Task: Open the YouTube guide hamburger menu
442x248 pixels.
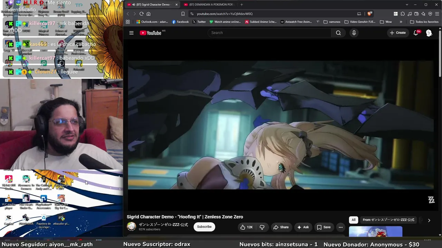Action: 131,33
